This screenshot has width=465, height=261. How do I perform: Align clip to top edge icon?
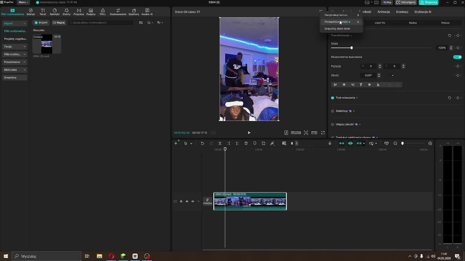[x=361, y=84]
